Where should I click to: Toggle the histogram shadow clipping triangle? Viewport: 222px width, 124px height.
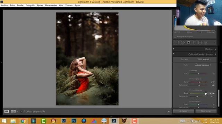pyautogui.click(x=176, y=17)
